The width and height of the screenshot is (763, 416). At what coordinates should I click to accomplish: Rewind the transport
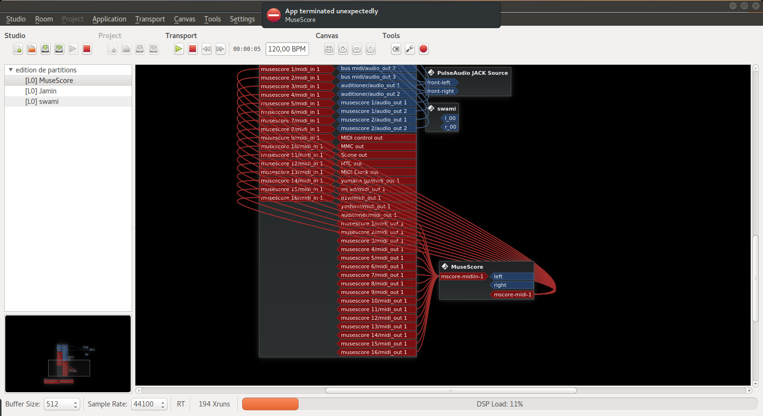click(x=206, y=49)
